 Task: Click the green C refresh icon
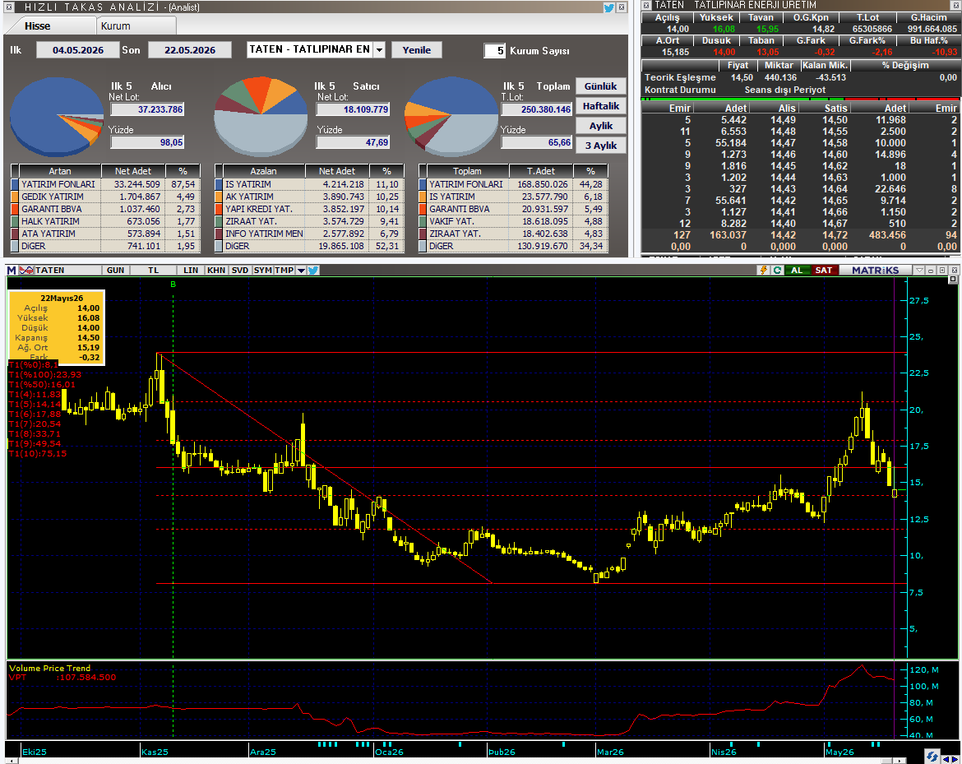pos(777,271)
